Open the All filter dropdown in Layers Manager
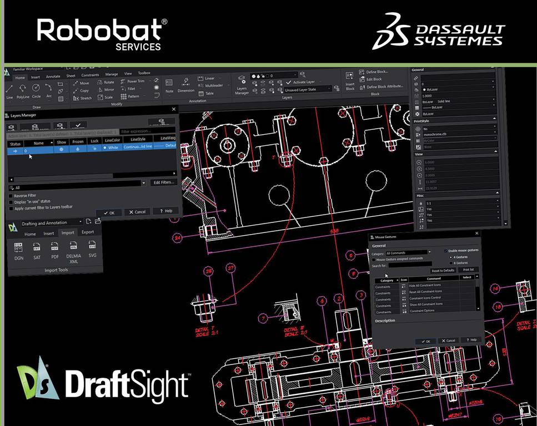Screen dimensions: 537x426 tap(77, 186)
